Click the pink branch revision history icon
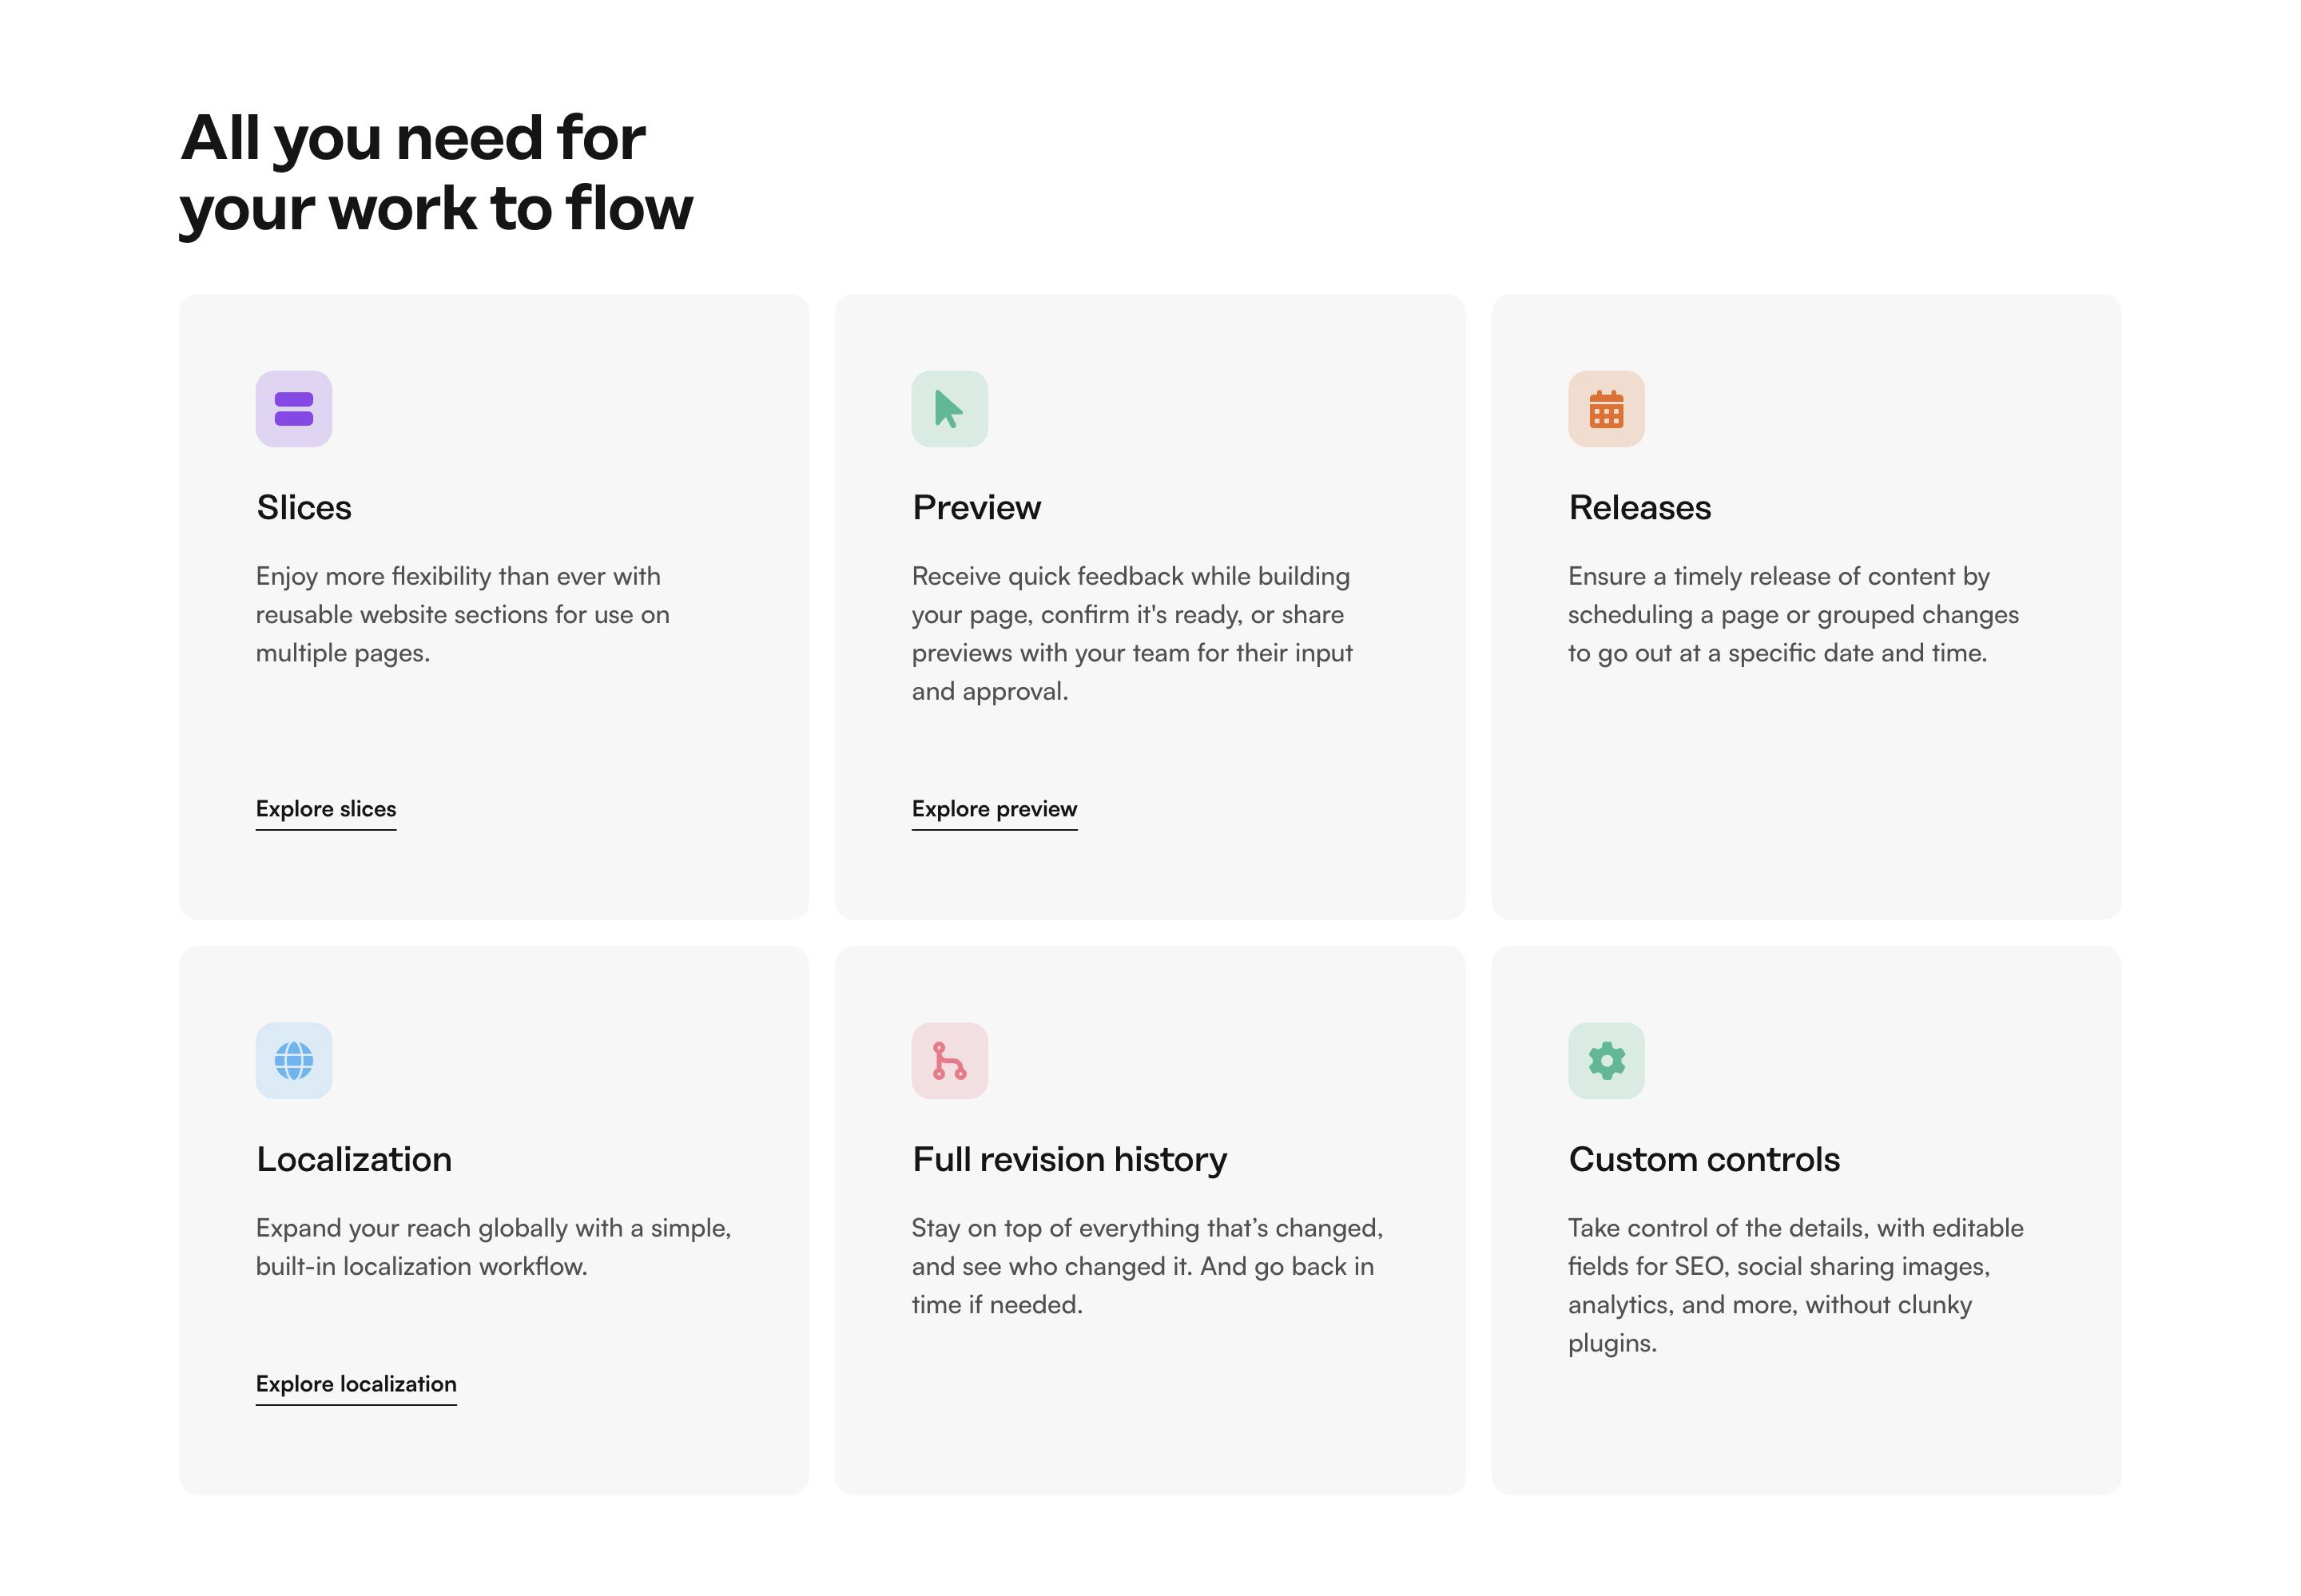This screenshot has height=1596, width=2301. (x=949, y=1060)
